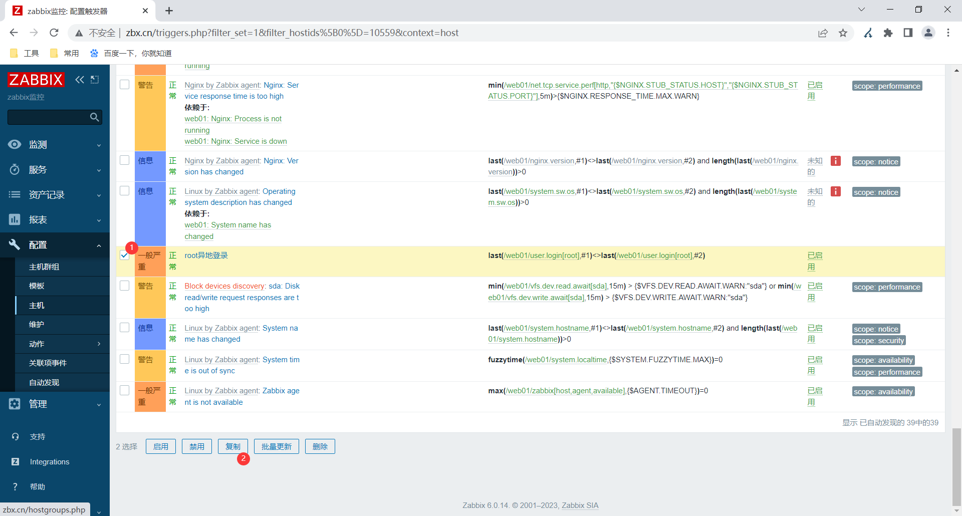Screen dimensions: 962x516
Task: Check the Zabbix agent not available checkbox
Action: [125, 390]
